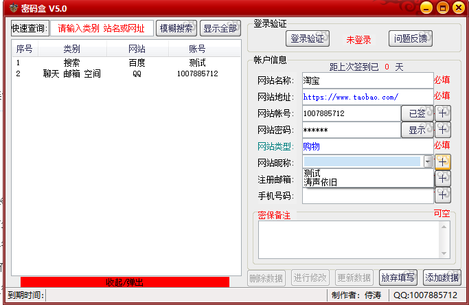This screenshot has height=305, width=469.
Task: Open 问题反馈 feedback button
Action: coord(411,38)
